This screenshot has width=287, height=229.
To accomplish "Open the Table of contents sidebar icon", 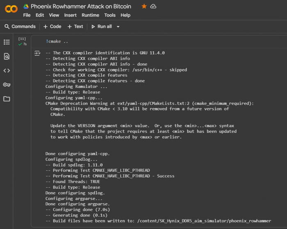I will [7, 42].
